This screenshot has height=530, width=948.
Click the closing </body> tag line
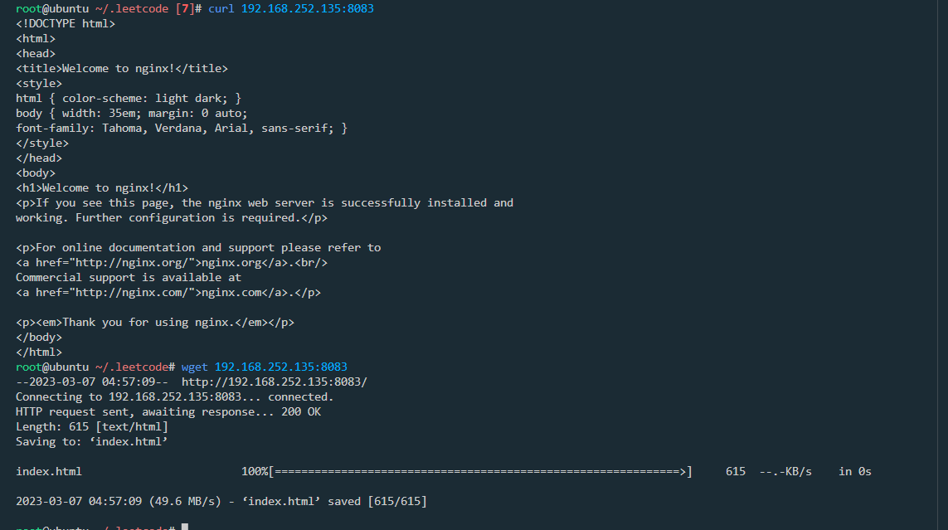(x=39, y=338)
